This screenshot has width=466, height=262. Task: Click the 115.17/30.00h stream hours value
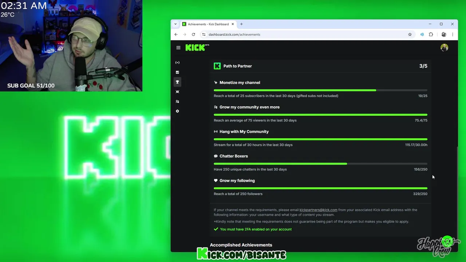click(416, 145)
